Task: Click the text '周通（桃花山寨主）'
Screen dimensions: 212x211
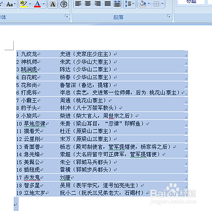Action: click(83, 101)
